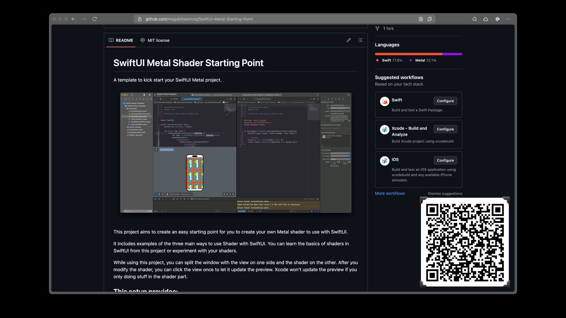Viewport: 566px width, 318px height.
Task: Open reader view icon in address bar
Action: point(421,19)
